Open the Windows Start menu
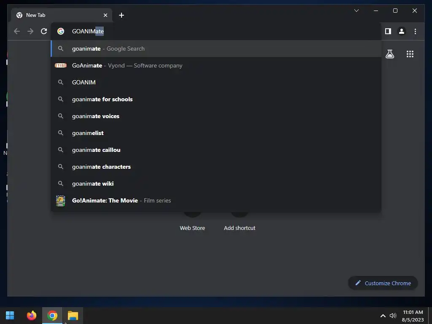Image resolution: width=432 pixels, height=324 pixels. 10,315
